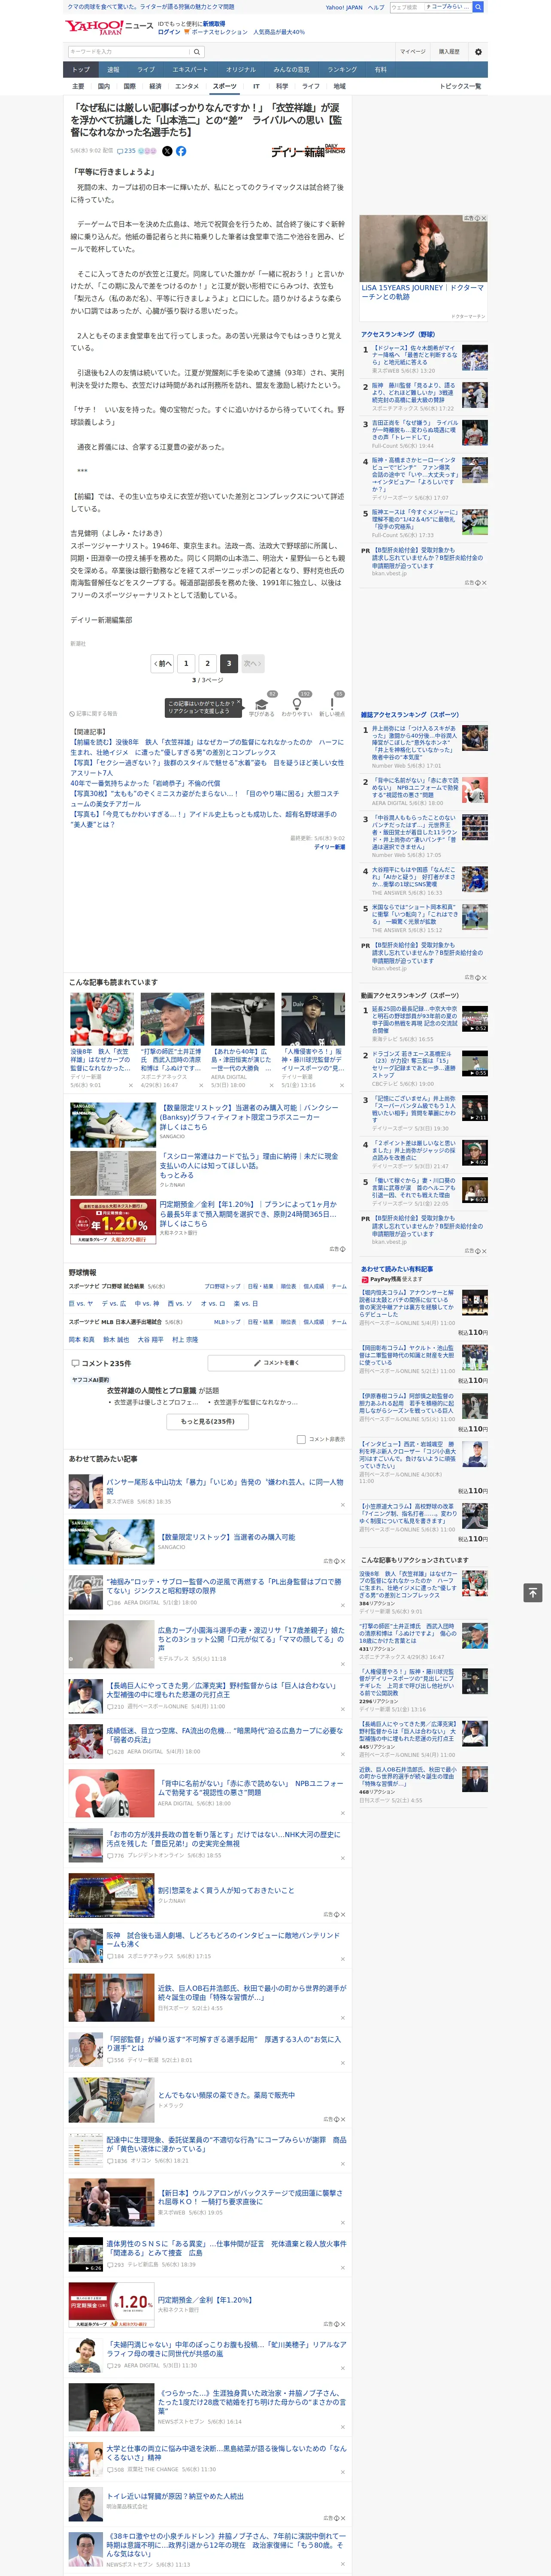Click the blue web search button in the top bar

pos(478,7)
